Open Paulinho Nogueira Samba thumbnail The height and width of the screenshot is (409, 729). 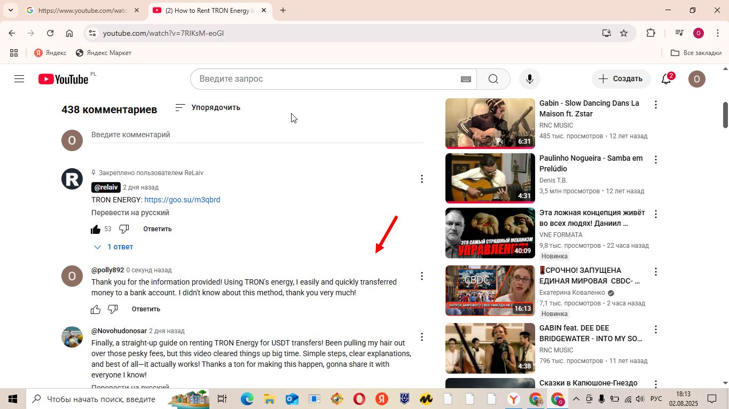(490, 178)
